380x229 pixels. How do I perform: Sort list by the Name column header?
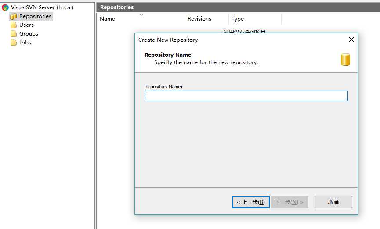pyautogui.click(x=141, y=18)
